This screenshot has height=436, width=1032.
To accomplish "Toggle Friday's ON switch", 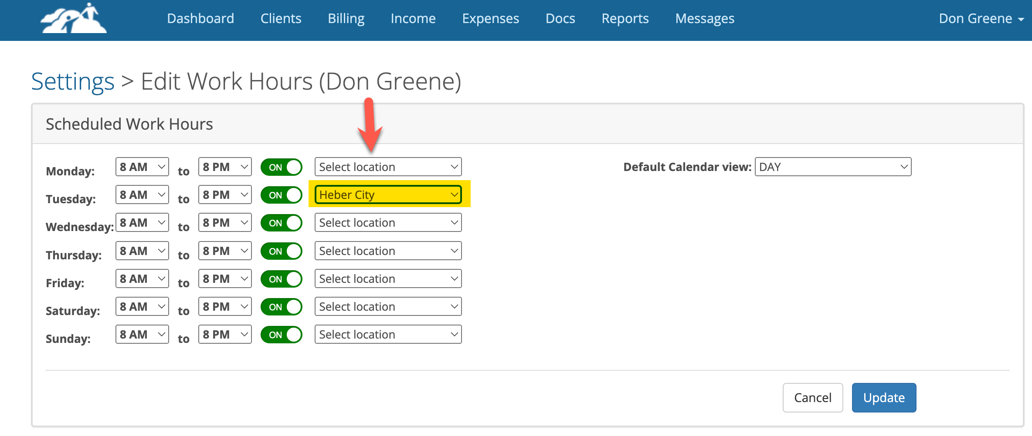I will 281,278.
